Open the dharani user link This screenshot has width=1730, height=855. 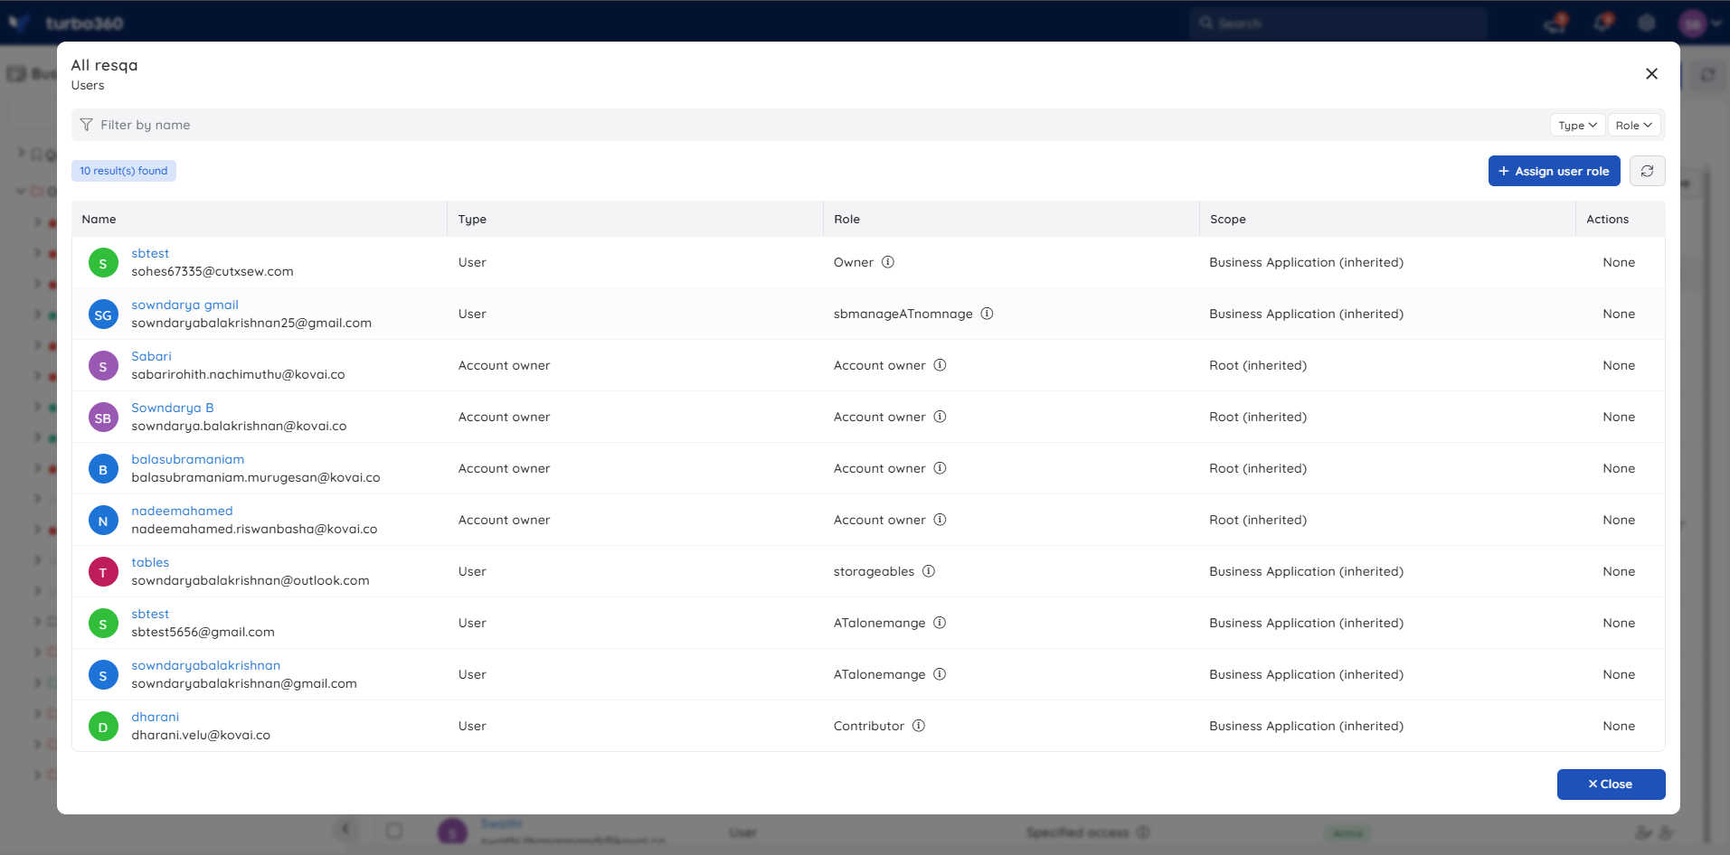(155, 717)
